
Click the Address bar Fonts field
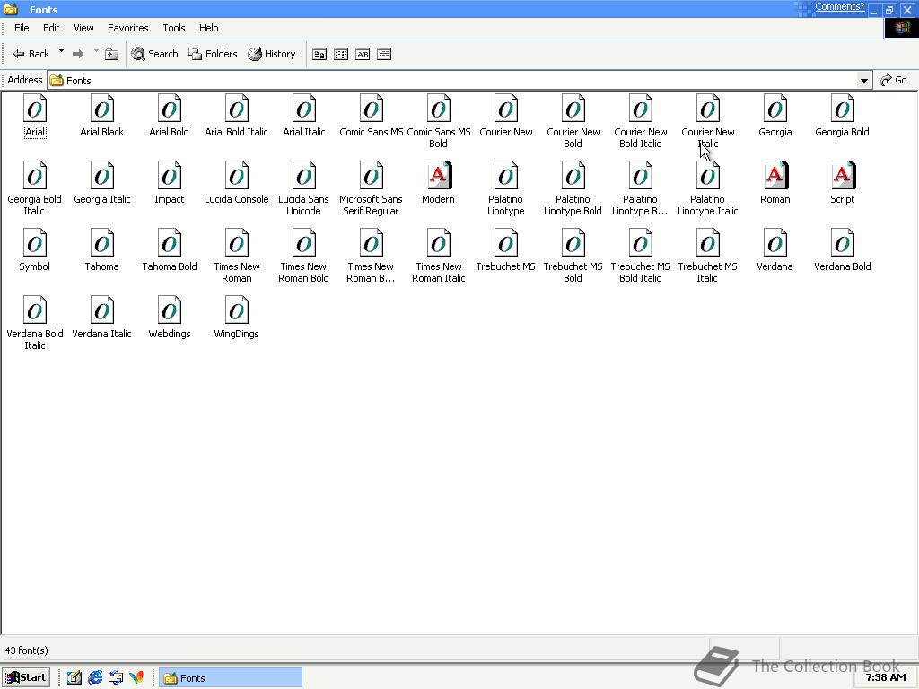coord(452,80)
